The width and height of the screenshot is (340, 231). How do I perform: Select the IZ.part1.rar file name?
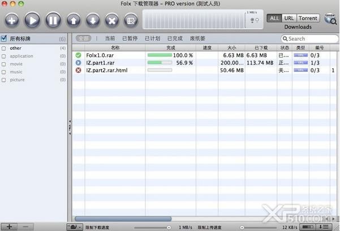(x=100, y=63)
